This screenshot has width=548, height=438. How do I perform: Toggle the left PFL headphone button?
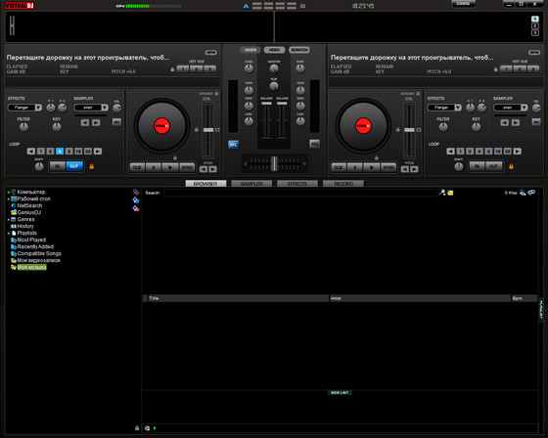pos(233,145)
